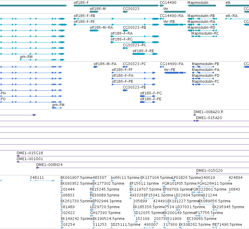
Task: Select protein Mapmodulin-PA
Action: tap(203, 73)
